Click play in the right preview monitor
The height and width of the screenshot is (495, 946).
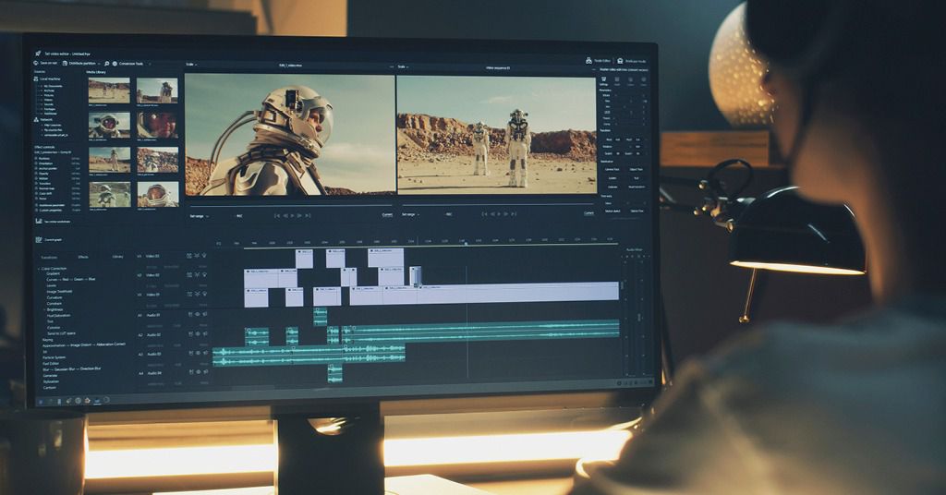pyautogui.click(x=499, y=214)
